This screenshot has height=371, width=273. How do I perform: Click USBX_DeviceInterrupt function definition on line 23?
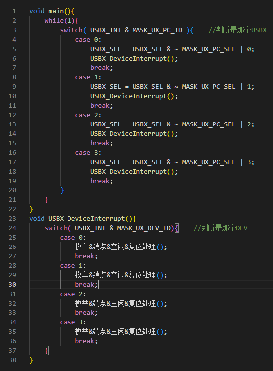point(86,219)
